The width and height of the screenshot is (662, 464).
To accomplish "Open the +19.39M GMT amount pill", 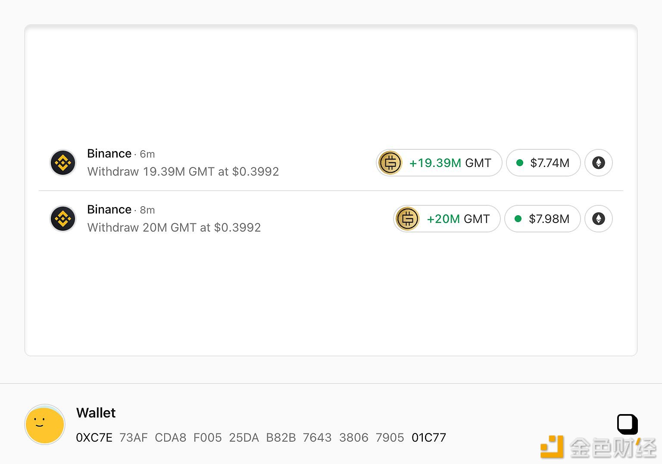I will pyautogui.click(x=450, y=163).
